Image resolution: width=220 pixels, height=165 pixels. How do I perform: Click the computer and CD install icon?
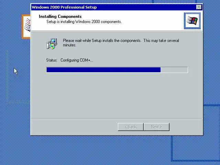click(x=52, y=44)
